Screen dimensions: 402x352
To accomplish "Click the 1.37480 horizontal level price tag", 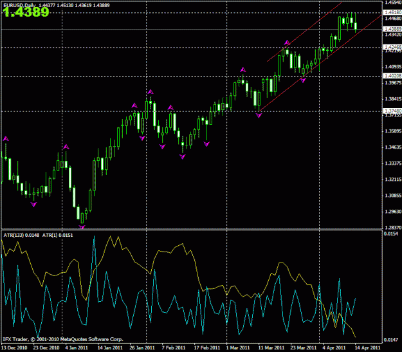I will (x=392, y=111).
